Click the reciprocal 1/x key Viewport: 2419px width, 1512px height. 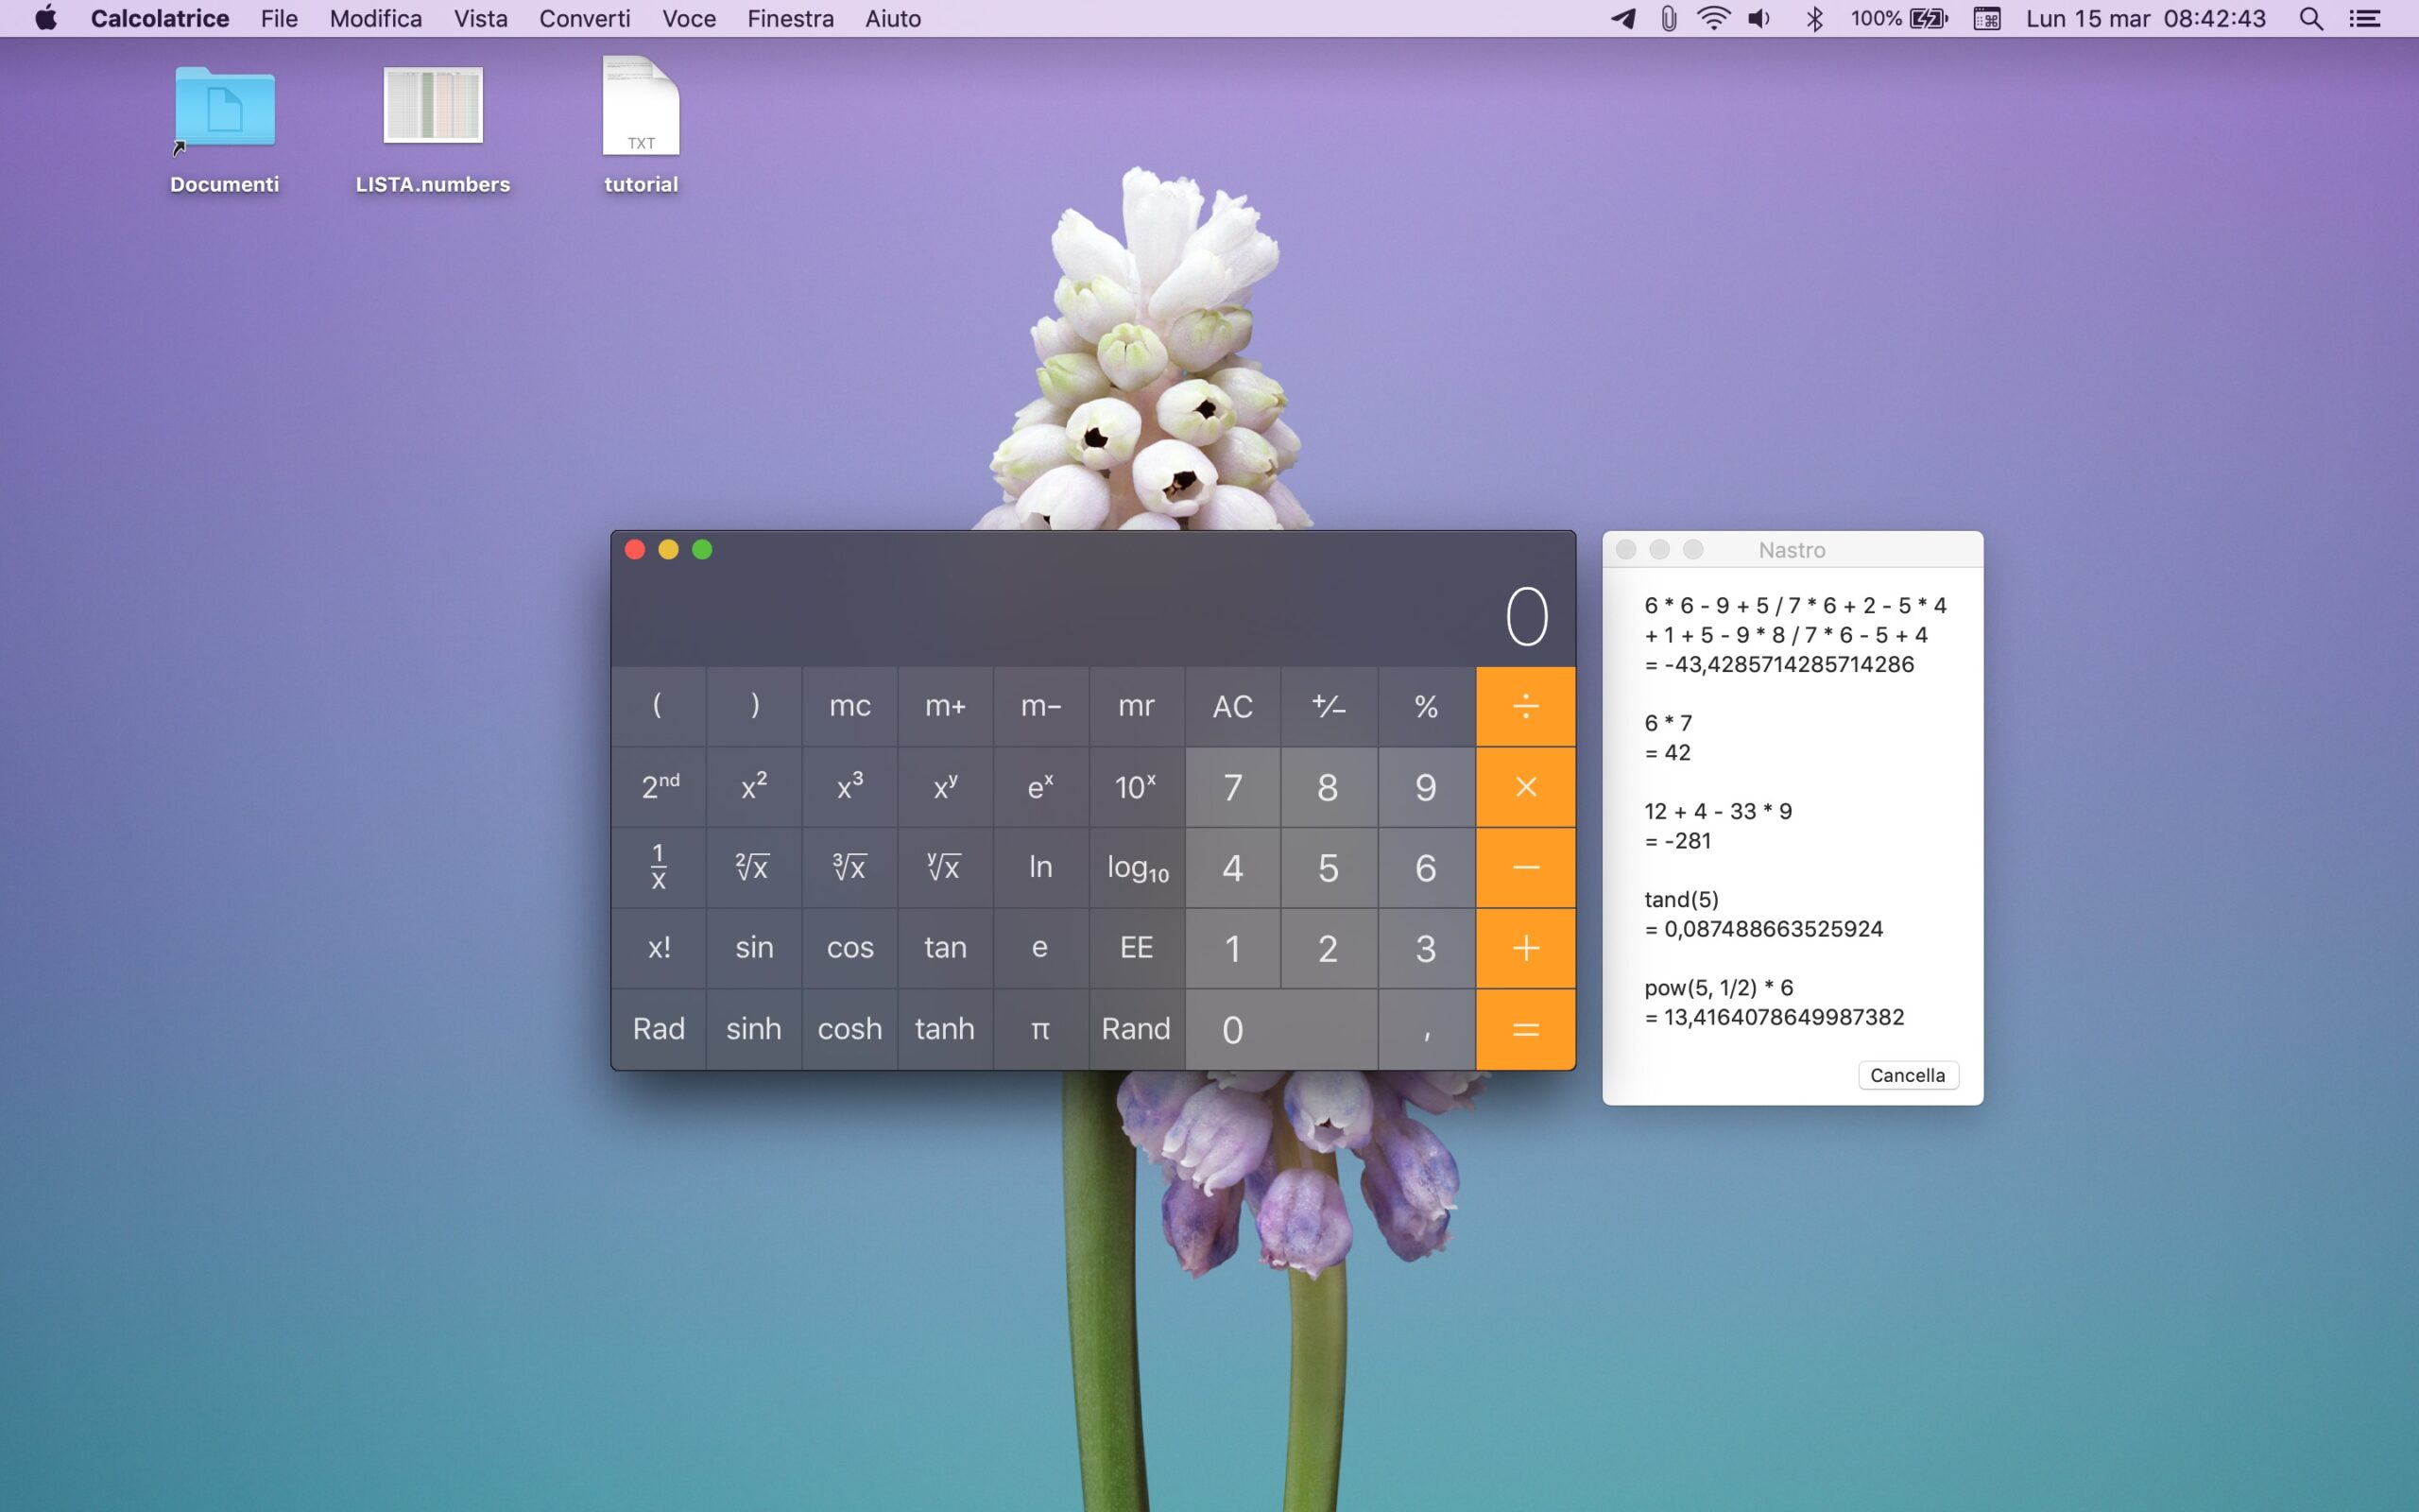tap(658, 867)
